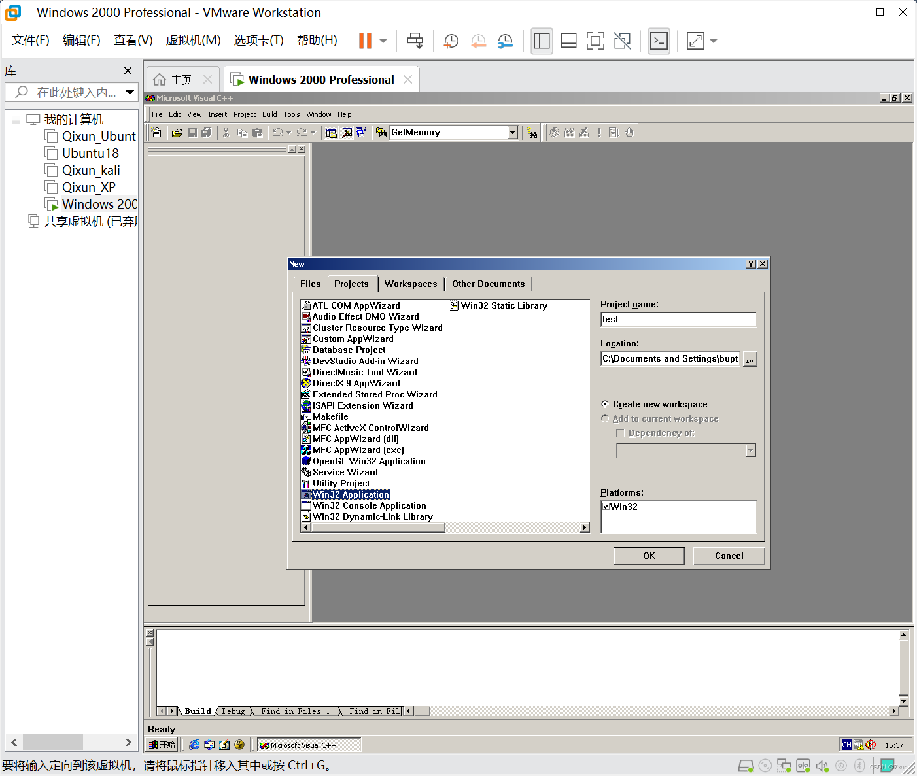Open the pause button dropdown arrow in VMware
Image resolution: width=917 pixels, height=776 pixels.
[383, 41]
